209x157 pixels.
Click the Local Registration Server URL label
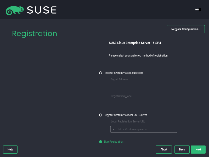point(128,121)
